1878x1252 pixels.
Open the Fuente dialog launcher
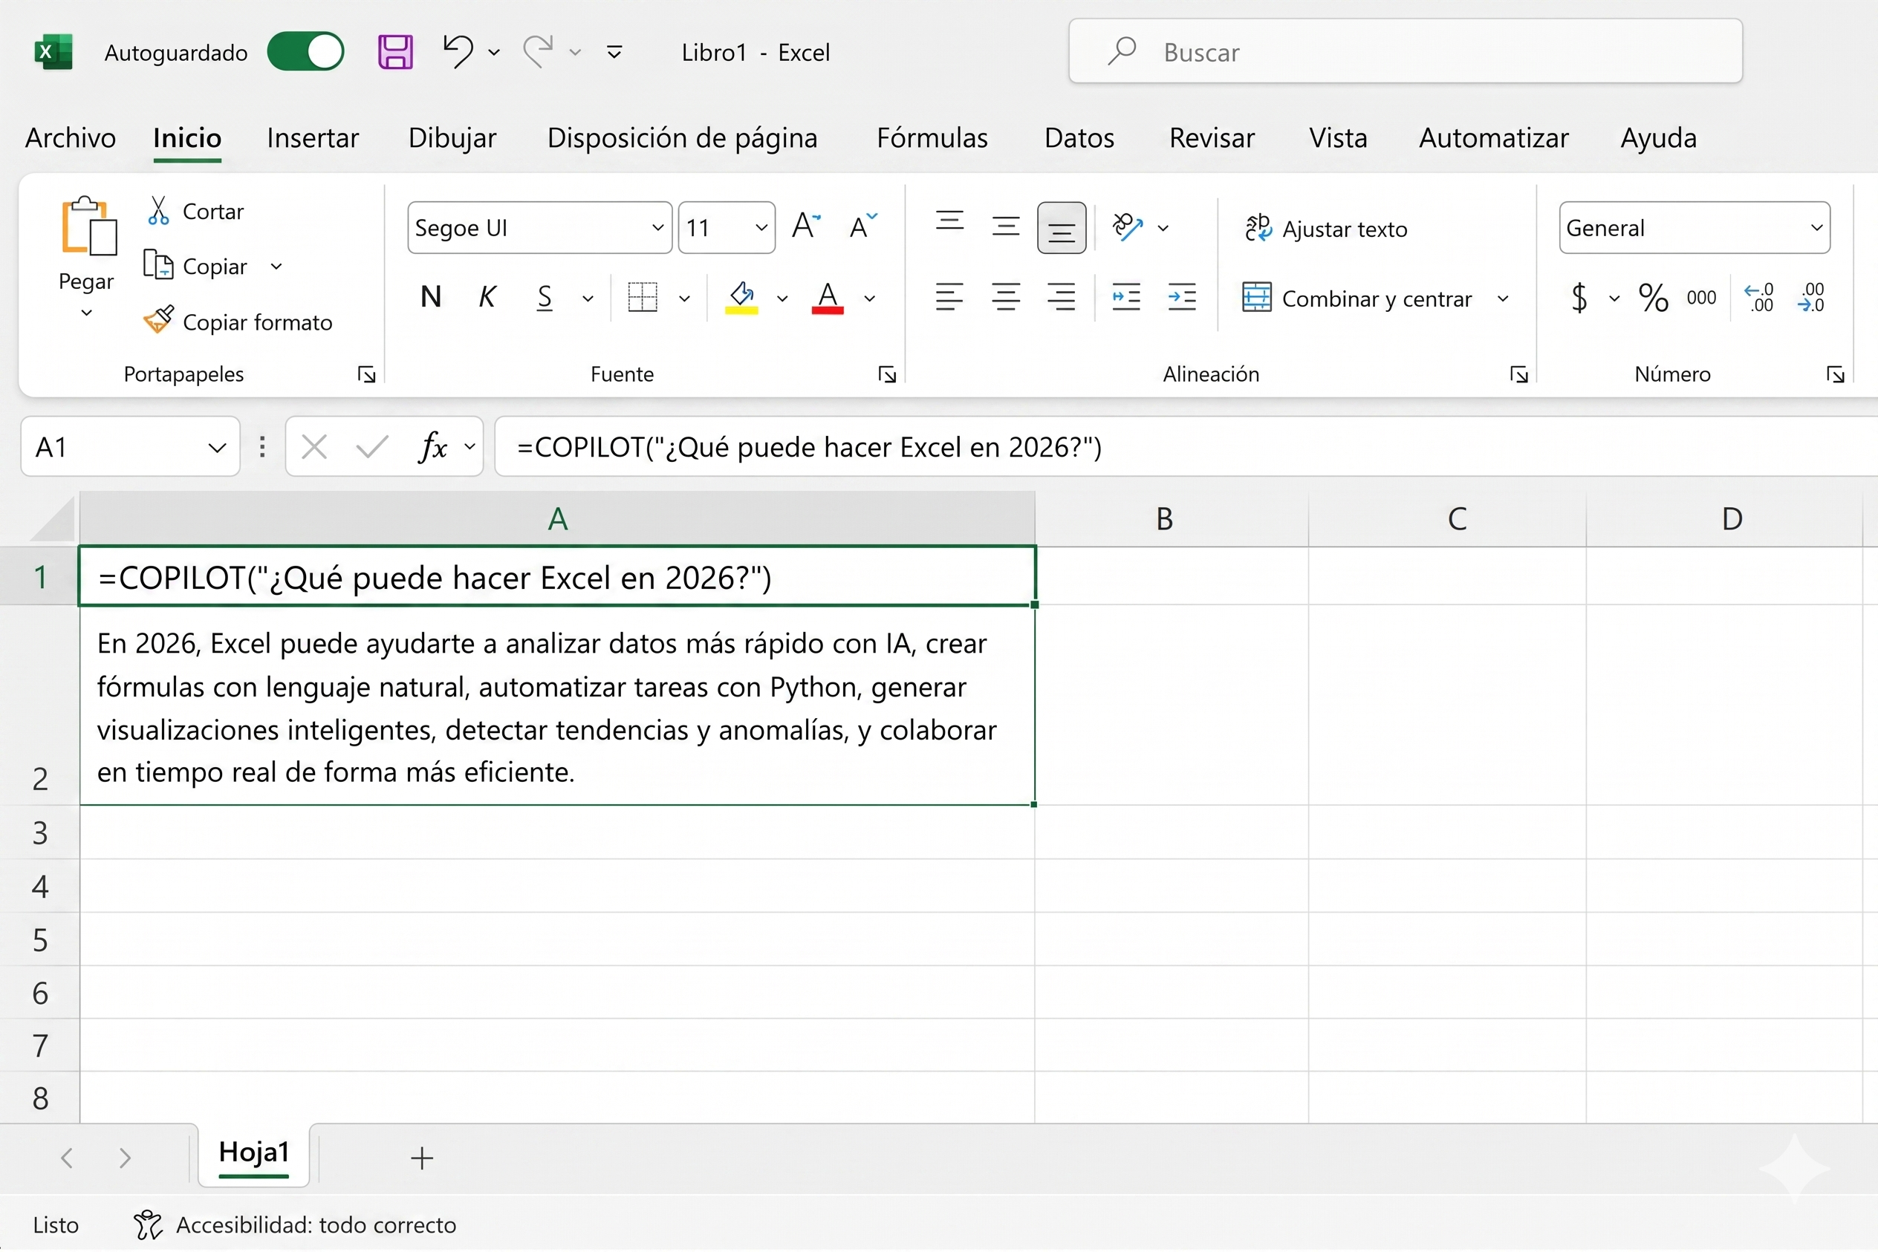(x=887, y=374)
